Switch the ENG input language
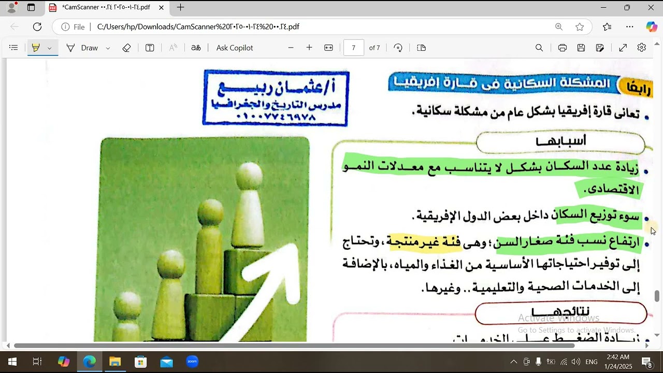The width and height of the screenshot is (663, 373). [592, 362]
